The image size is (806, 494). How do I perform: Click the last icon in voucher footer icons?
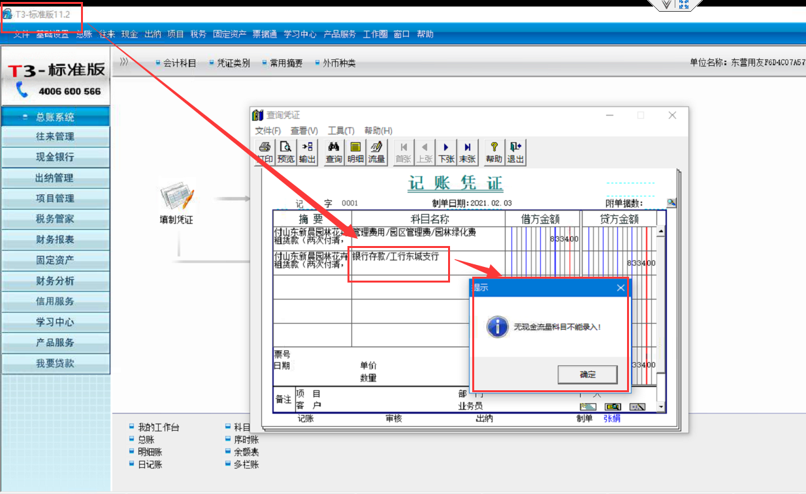(x=637, y=407)
